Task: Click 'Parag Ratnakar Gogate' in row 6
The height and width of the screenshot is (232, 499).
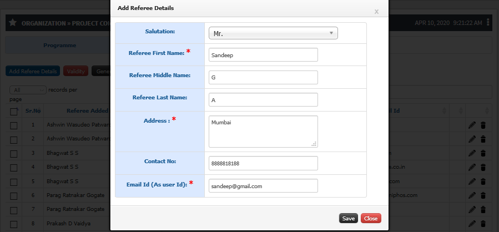Action: [x=75, y=195]
